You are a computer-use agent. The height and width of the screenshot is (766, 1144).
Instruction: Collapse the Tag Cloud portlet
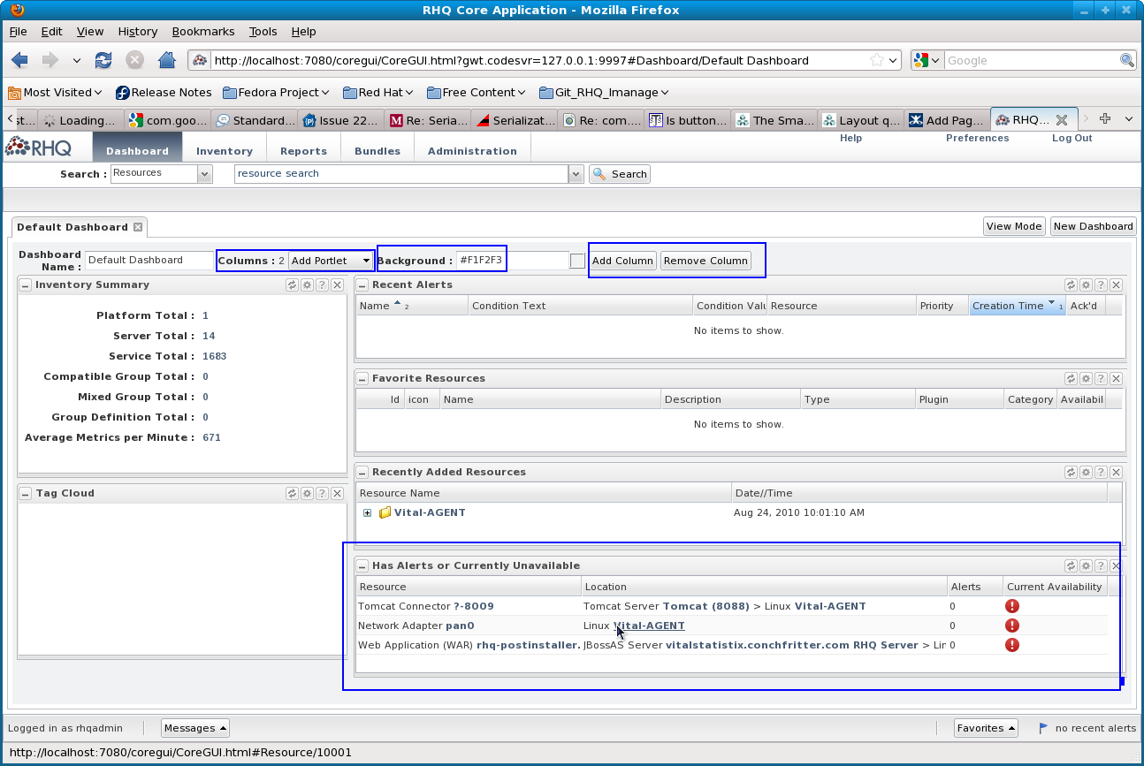(x=26, y=493)
